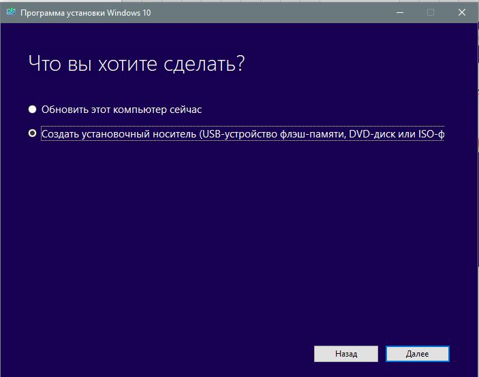479x377 pixels.
Task: Go back with the 'Назад' button
Action: pyautogui.click(x=346, y=354)
